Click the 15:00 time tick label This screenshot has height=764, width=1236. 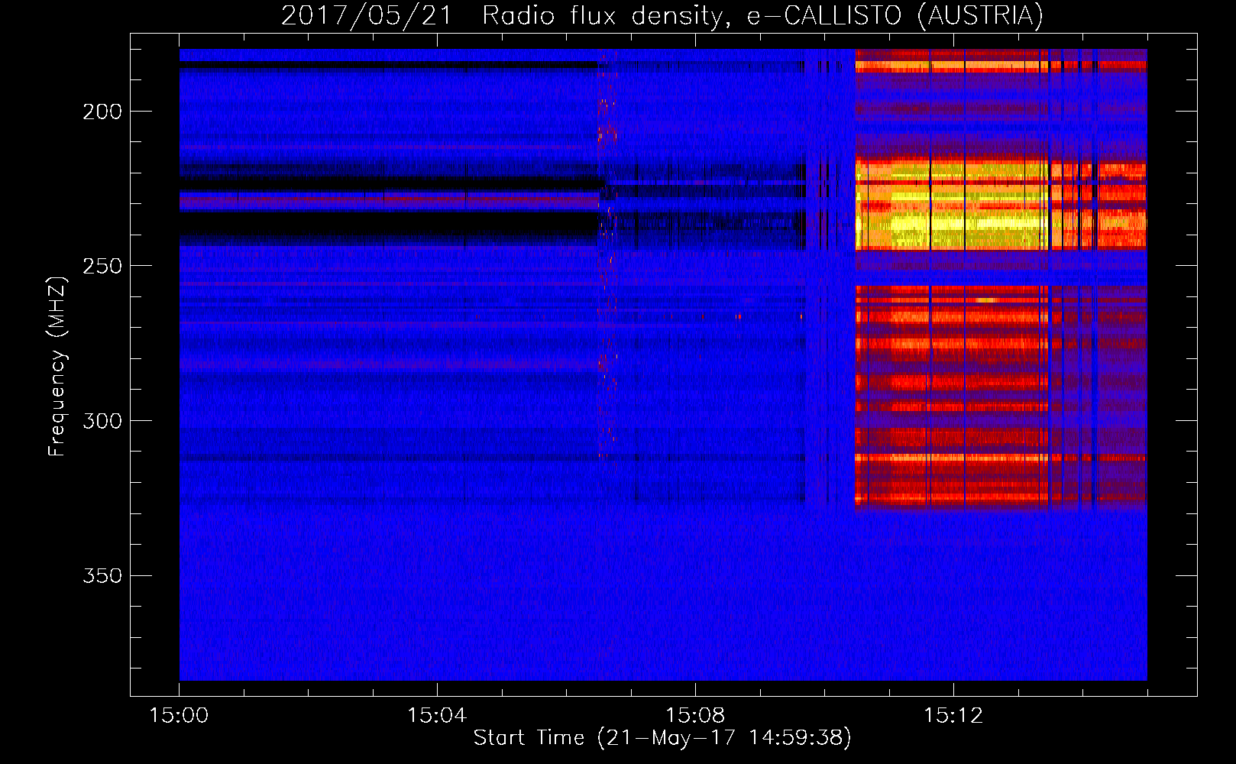pos(179,715)
